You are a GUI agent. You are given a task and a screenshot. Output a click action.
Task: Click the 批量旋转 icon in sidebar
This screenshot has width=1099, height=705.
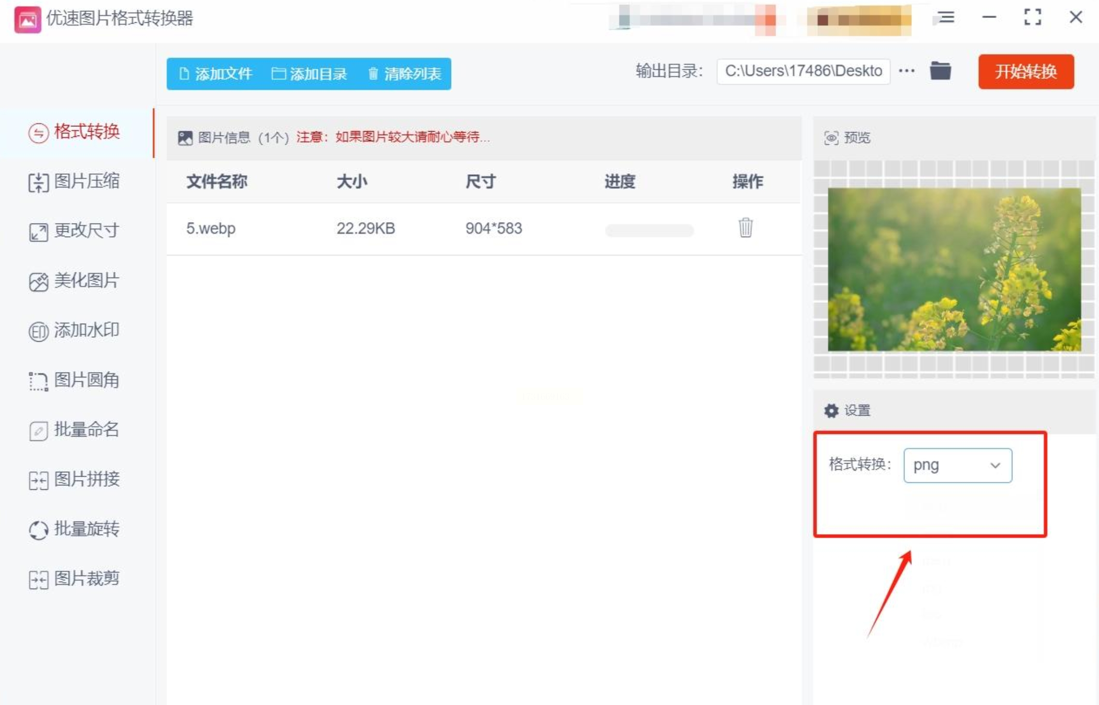(x=38, y=530)
